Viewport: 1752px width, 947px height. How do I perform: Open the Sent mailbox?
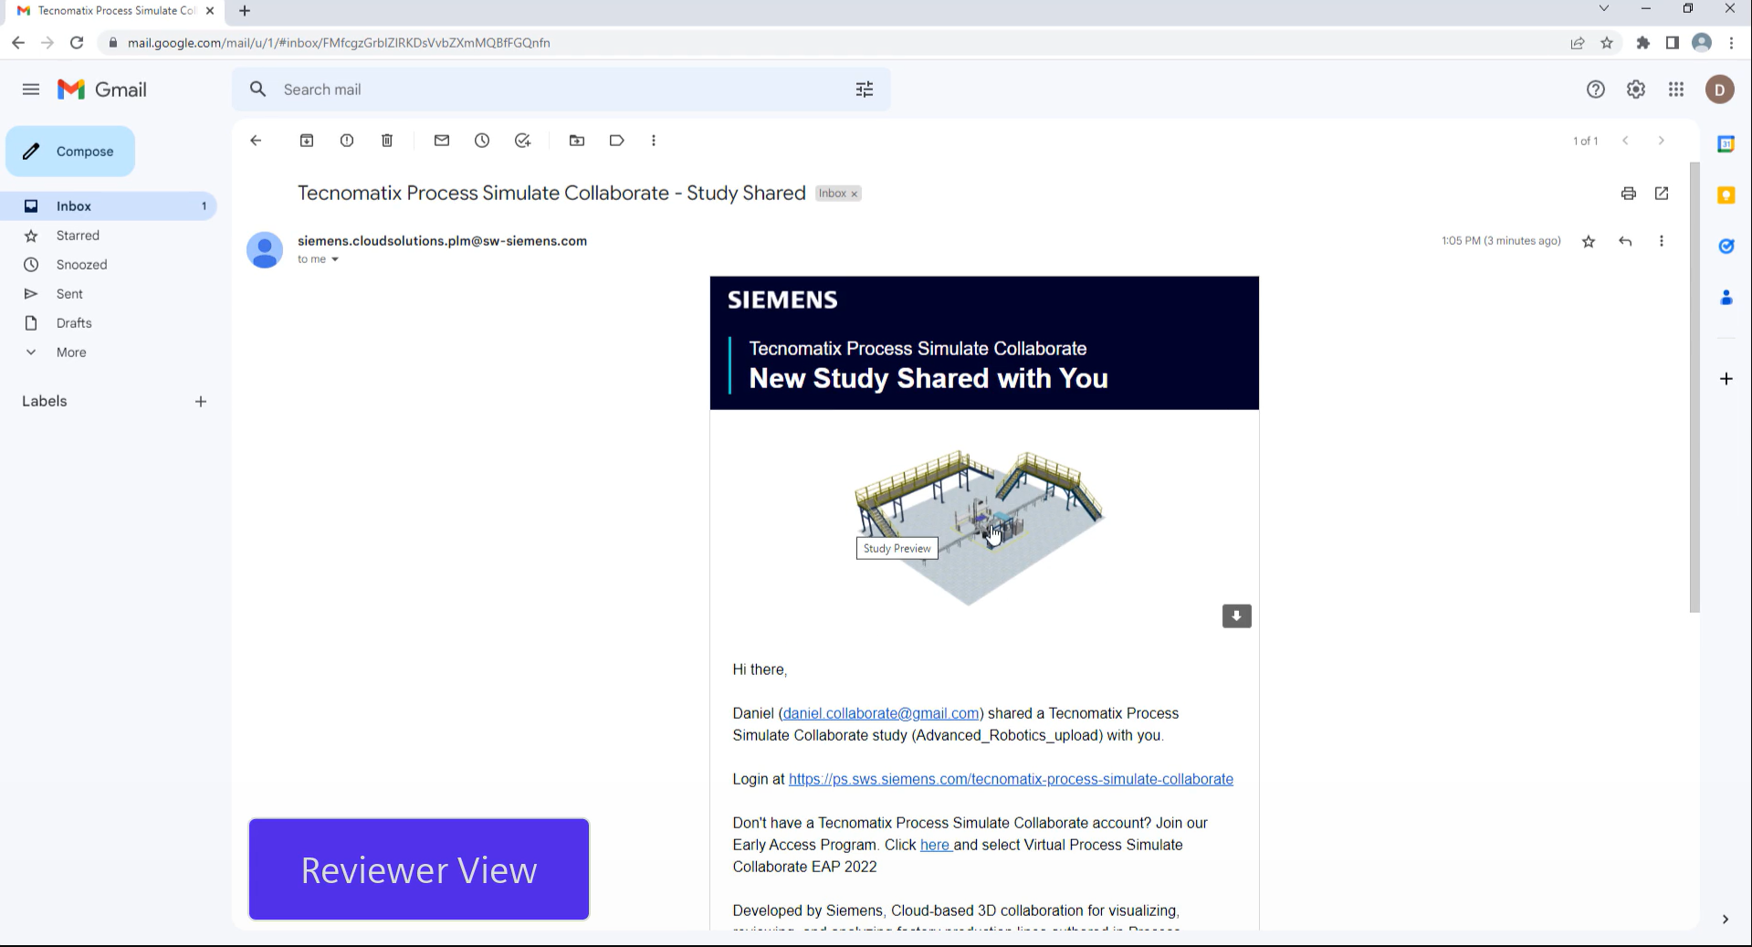click(68, 293)
